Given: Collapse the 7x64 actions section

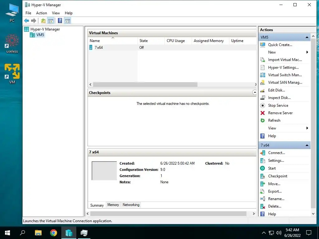Looking at the screenshot, I should coord(307,145).
